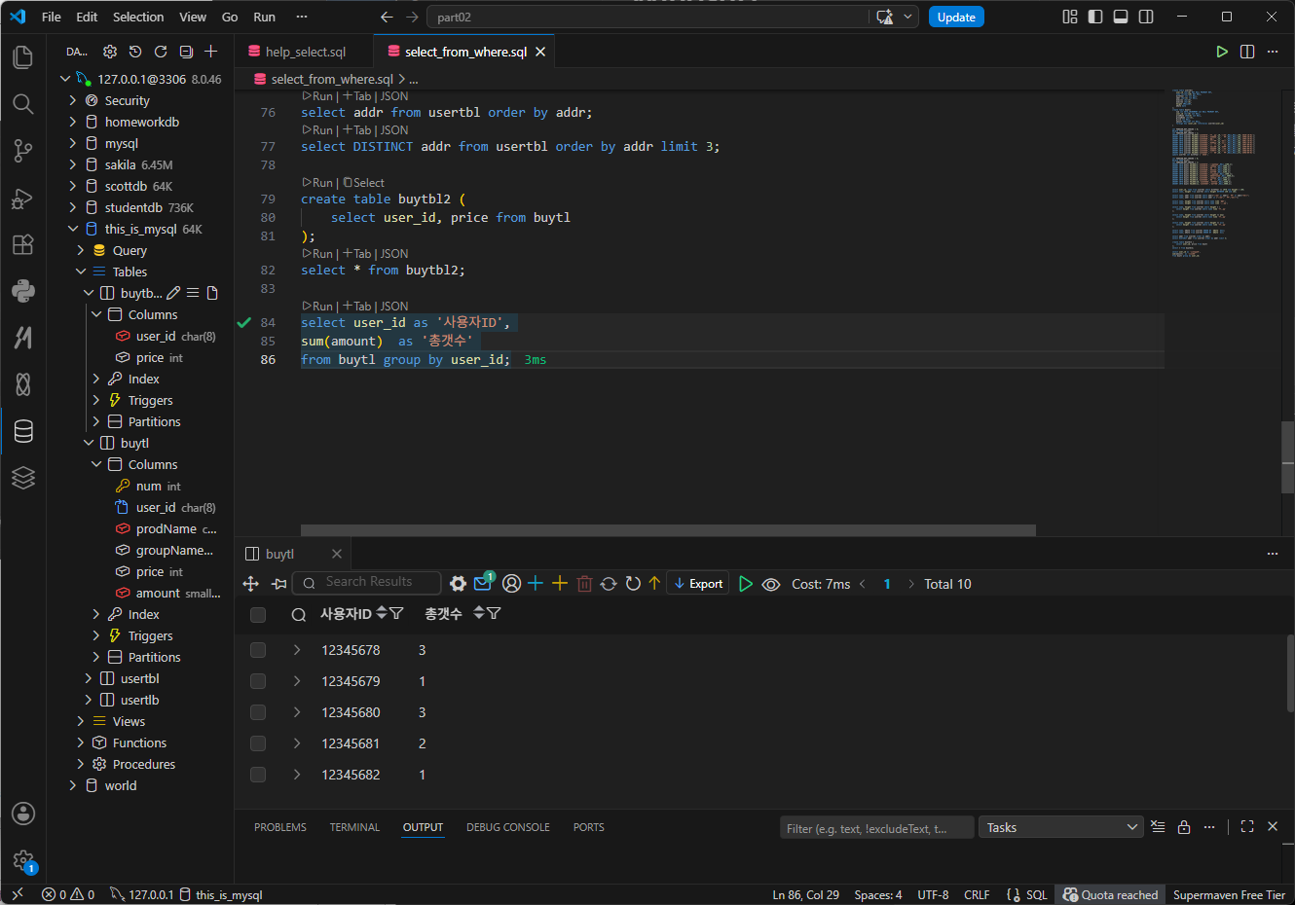This screenshot has width=1295, height=905.
Task: Click the part02 command center search box
Action: (647, 17)
